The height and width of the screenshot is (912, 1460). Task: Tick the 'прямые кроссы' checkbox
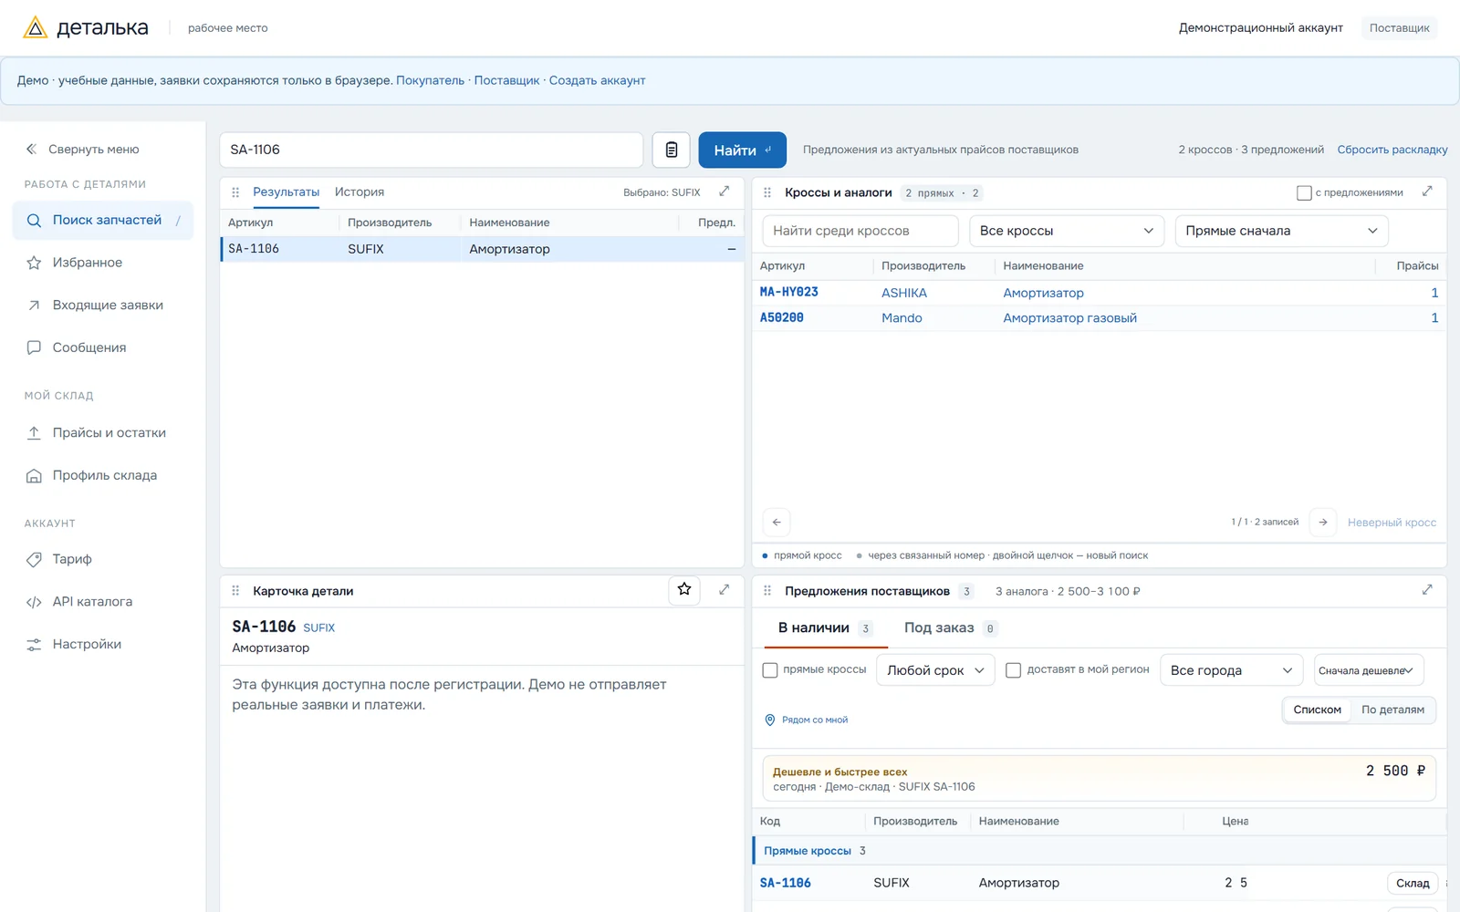click(770, 670)
